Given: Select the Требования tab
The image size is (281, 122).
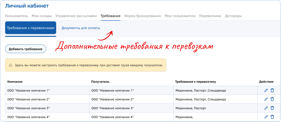Looking at the screenshot, I should tap(111, 16).
